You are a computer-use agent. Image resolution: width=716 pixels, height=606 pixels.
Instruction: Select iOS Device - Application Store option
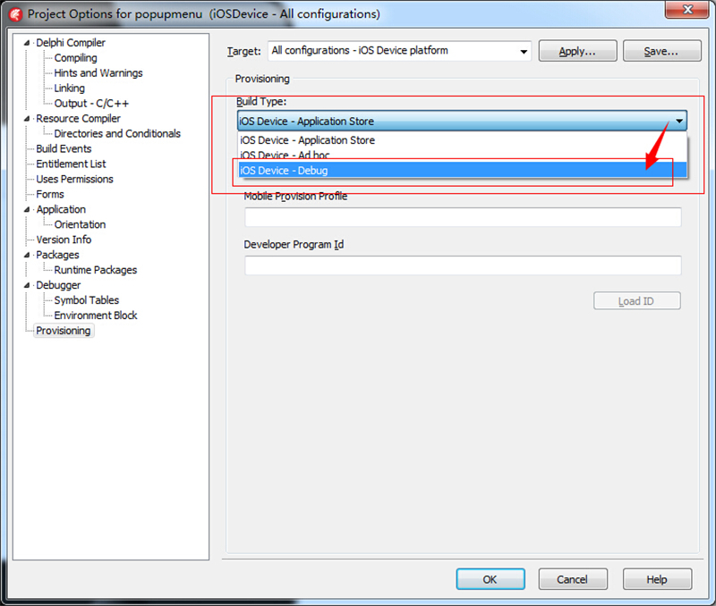point(462,140)
